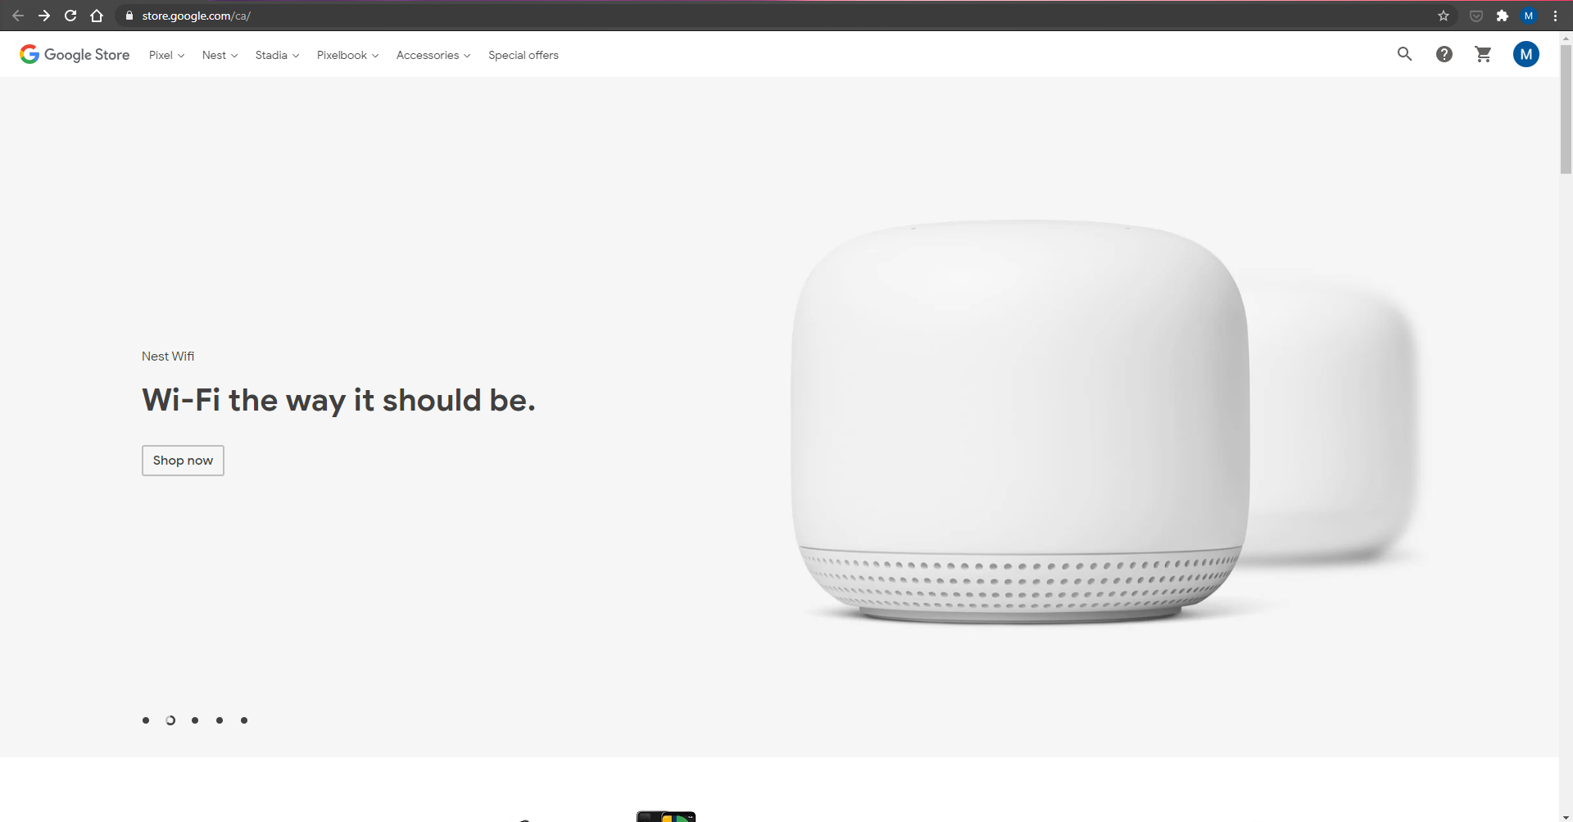Go to the browser home page
1573x822 pixels.
[x=97, y=16]
